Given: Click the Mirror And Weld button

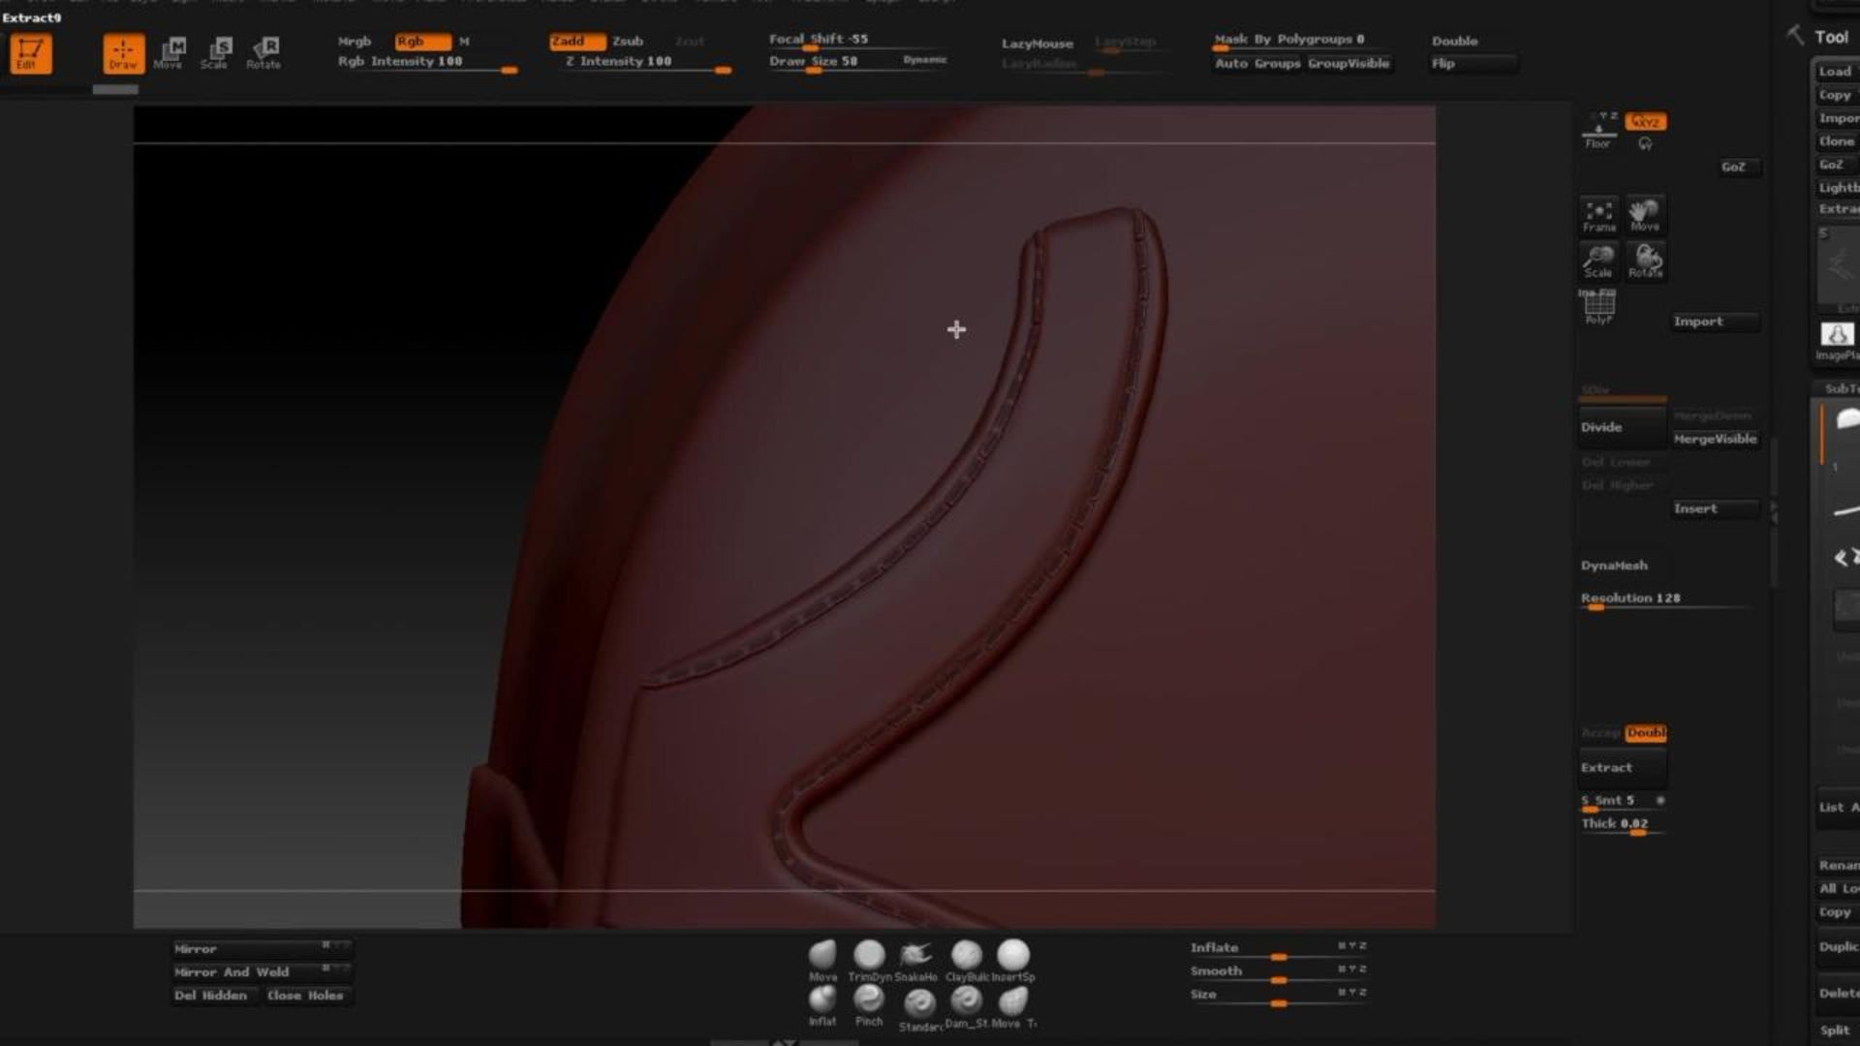Looking at the screenshot, I should tap(232, 971).
